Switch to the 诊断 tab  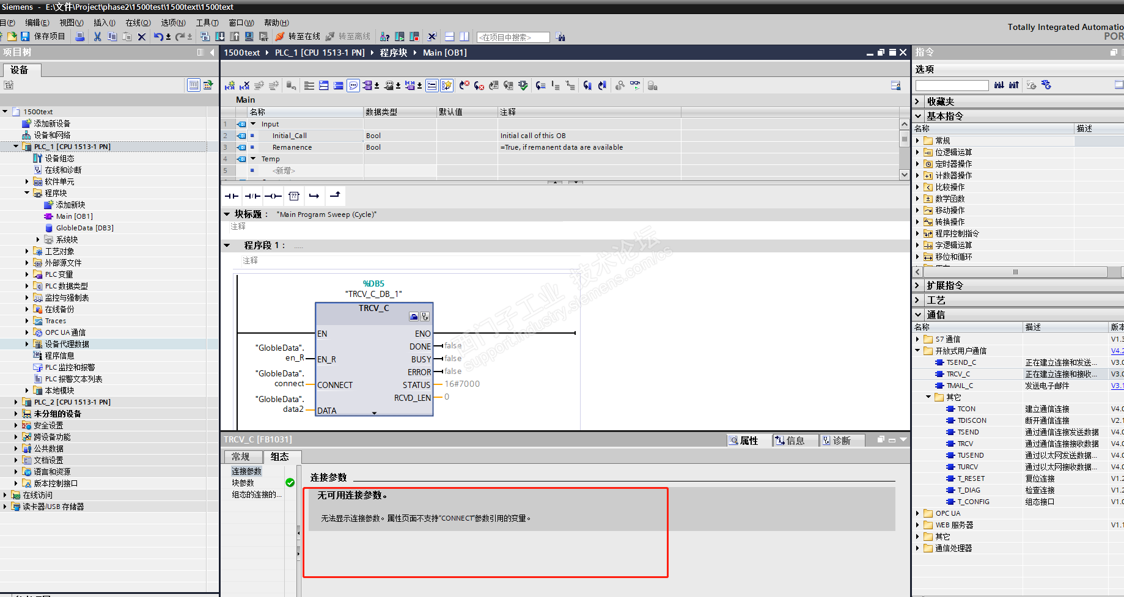[841, 441]
